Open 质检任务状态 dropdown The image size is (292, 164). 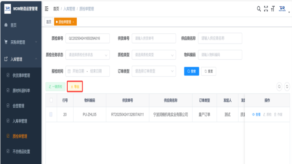(x=88, y=55)
